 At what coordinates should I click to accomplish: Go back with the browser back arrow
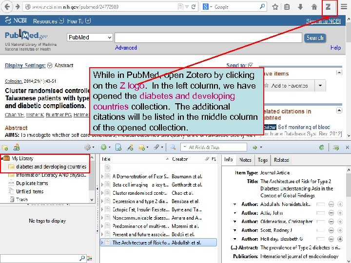coord(7,7)
